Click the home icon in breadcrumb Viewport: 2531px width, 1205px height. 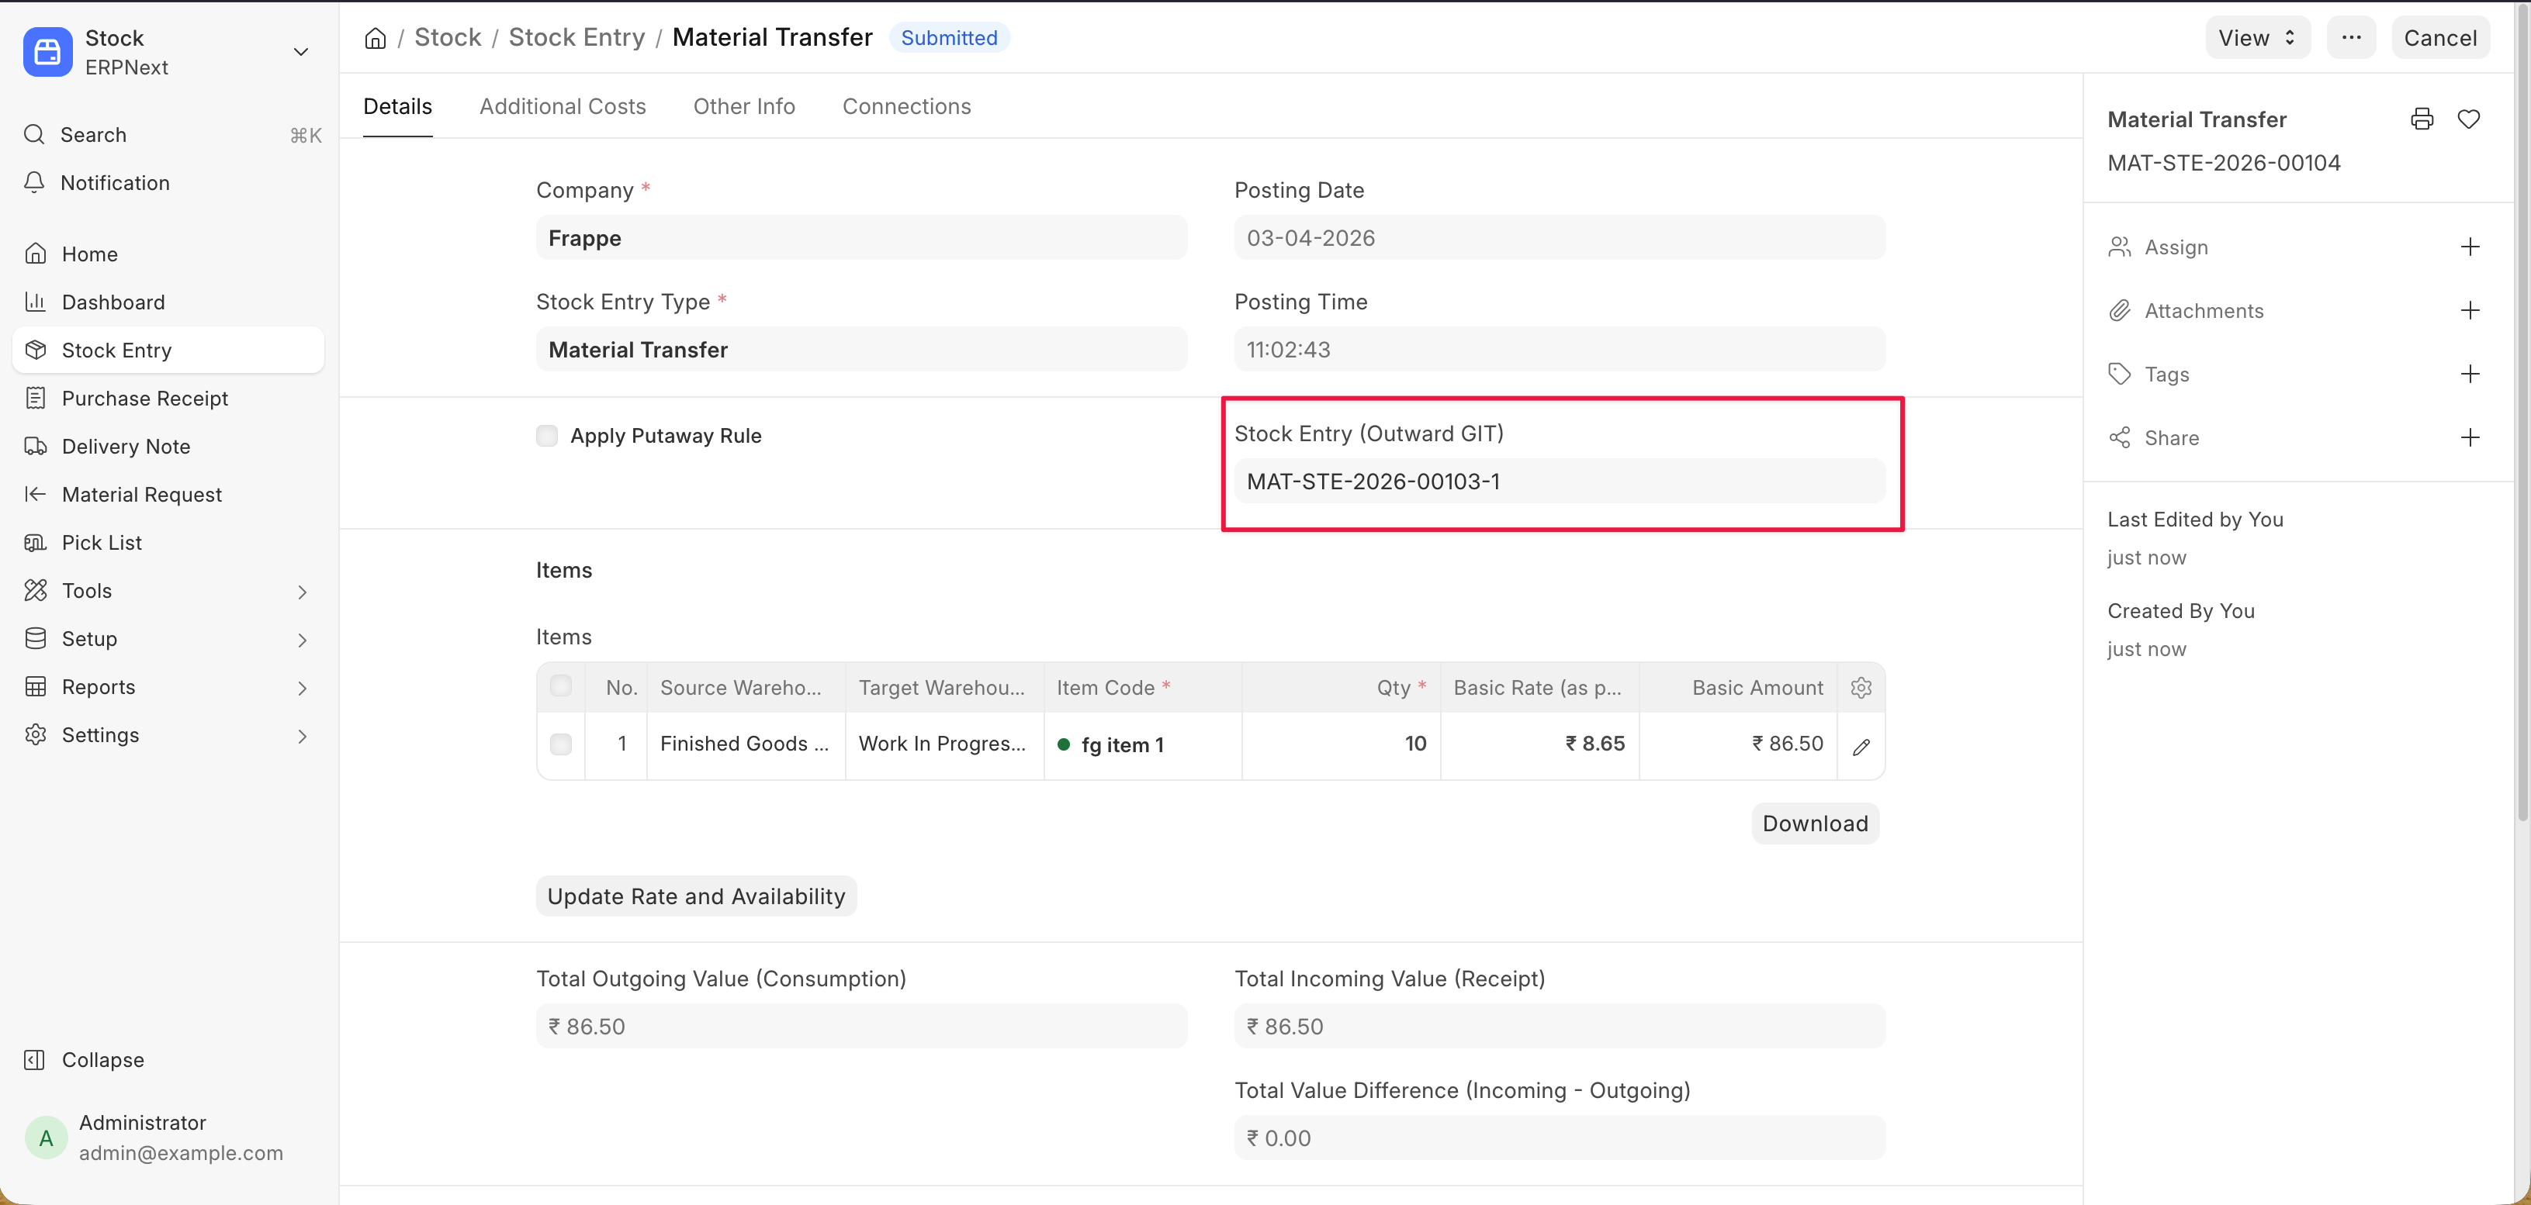[374, 38]
